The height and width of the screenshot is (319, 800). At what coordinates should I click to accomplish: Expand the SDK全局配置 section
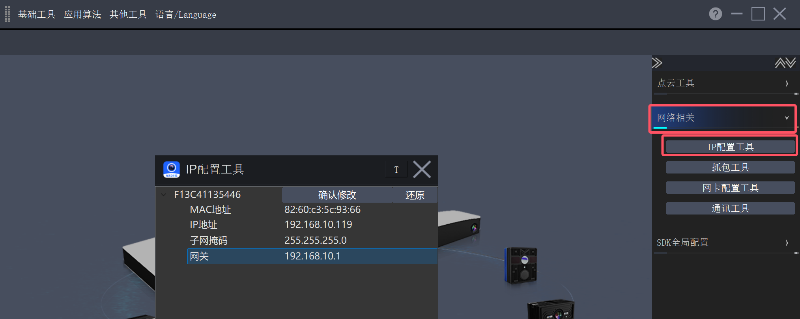(x=724, y=243)
